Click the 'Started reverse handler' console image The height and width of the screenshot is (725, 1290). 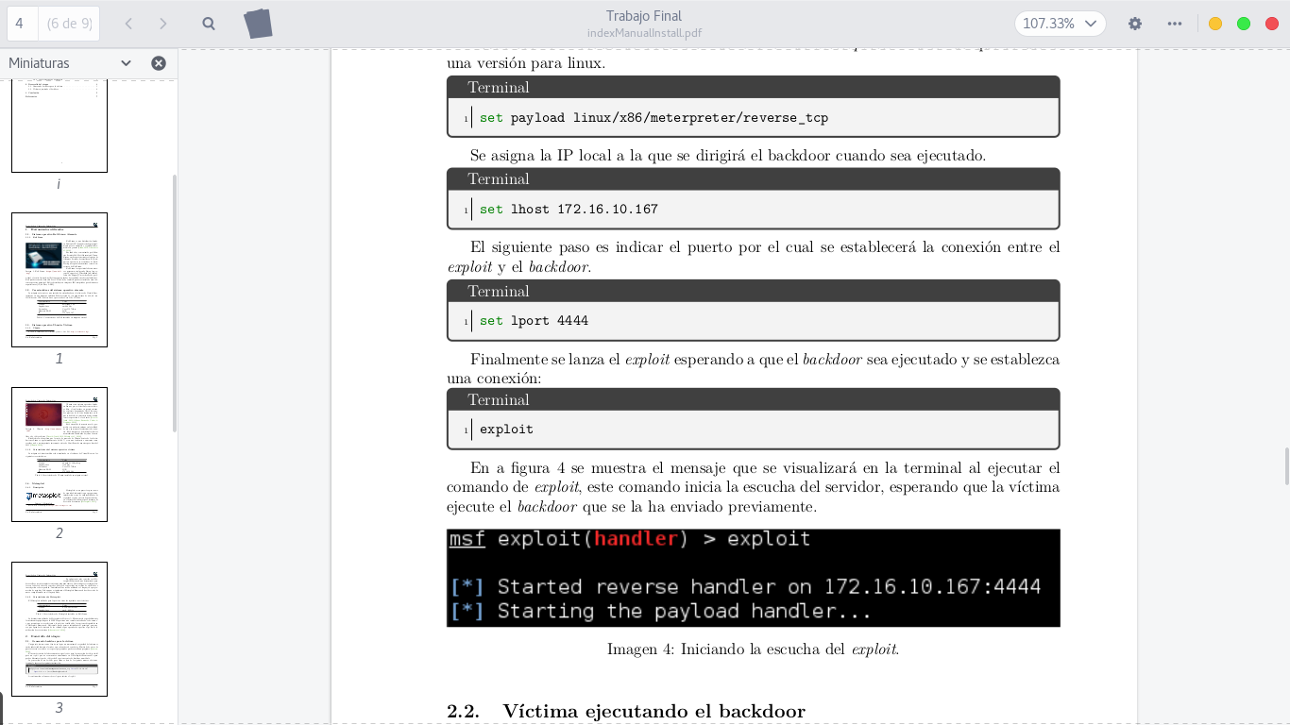[x=754, y=578]
